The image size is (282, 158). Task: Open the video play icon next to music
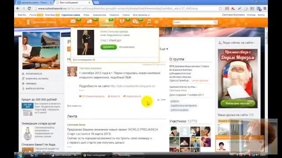click(156, 22)
